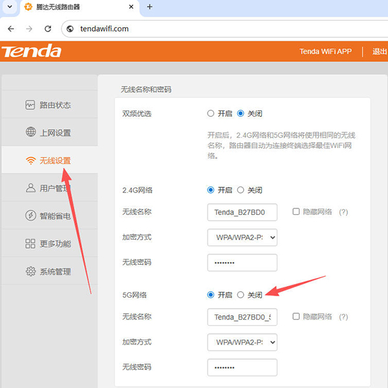Click the browser forward arrow

pyautogui.click(x=29, y=29)
